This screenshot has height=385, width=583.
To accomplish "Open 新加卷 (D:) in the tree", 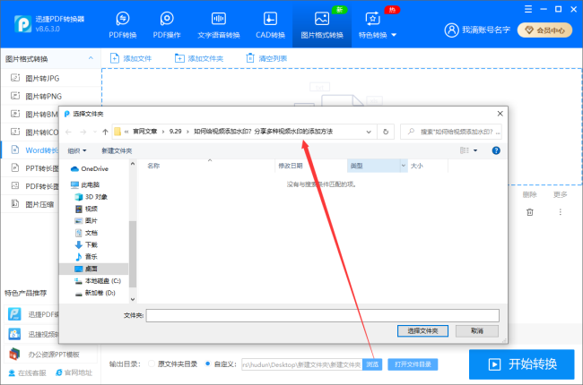I will pos(95,293).
